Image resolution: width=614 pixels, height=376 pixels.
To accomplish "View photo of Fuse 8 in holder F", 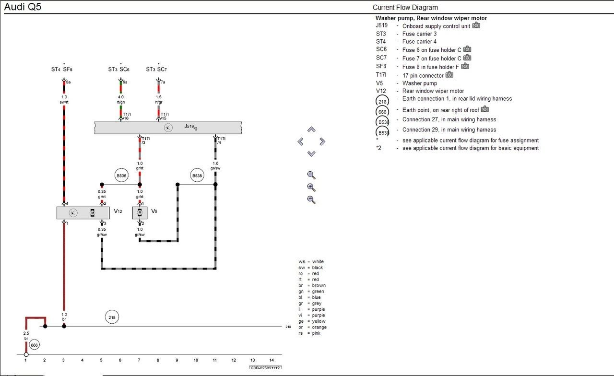I will (x=465, y=66).
